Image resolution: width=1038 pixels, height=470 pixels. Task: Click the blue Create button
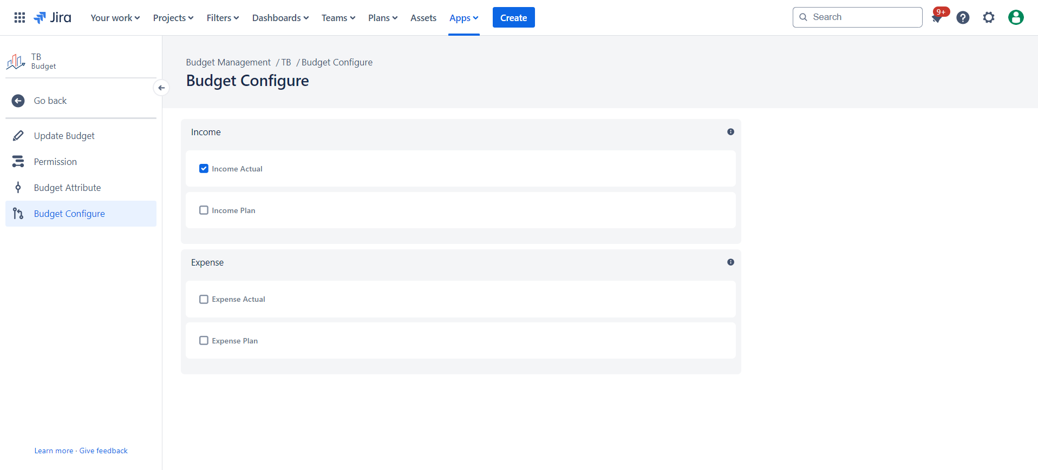click(x=513, y=17)
